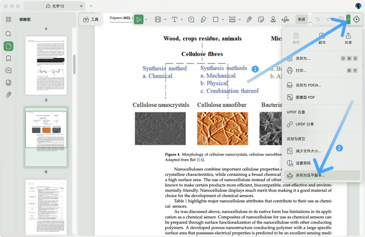Toggle the thumbnails panel sidebar icon
The height and width of the screenshot is (237, 365).
pos(9,46)
